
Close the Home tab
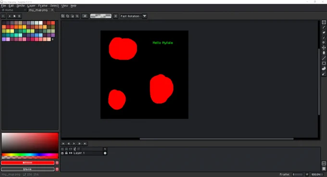pos(25,10)
